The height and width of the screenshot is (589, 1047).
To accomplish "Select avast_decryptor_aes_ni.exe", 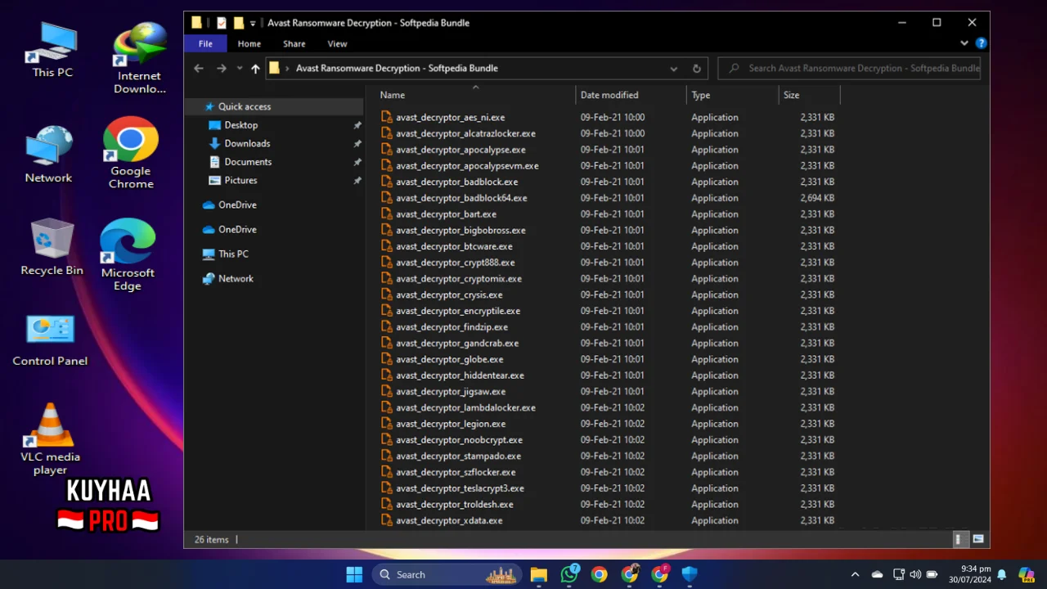I will tap(450, 117).
